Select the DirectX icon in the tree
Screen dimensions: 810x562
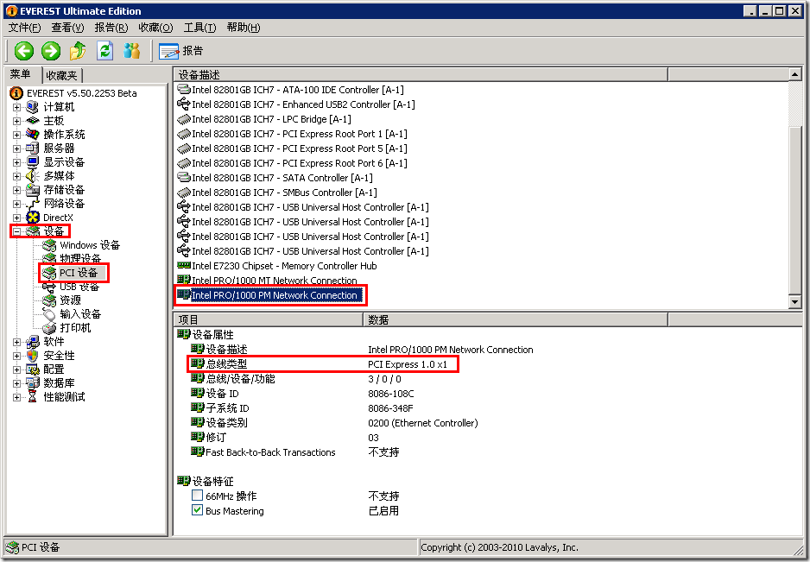(33, 218)
